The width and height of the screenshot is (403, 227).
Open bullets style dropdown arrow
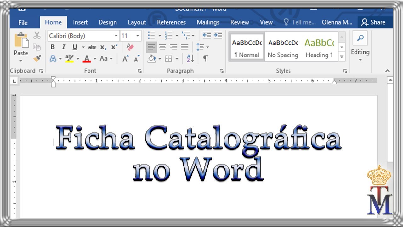tap(160, 36)
